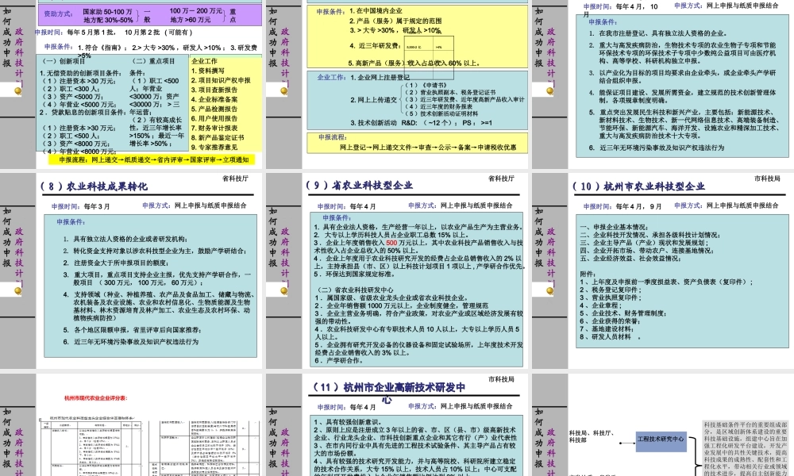The height and width of the screenshot is (476, 794).
Task: Click the "企业工作" heading in the yellow box
Action: [x=204, y=61]
